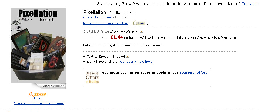Expand the arrow beside Text-to-Speech Enabled
260x112 pixels.
click(x=128, y=56)
